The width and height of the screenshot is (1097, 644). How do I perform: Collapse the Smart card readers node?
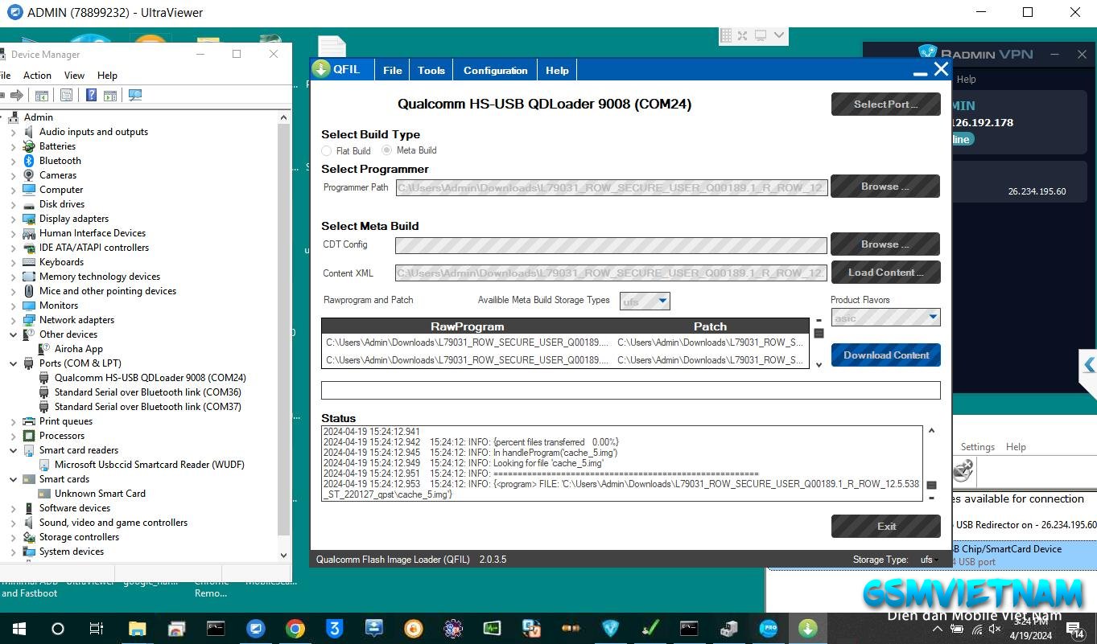point(13,450)
